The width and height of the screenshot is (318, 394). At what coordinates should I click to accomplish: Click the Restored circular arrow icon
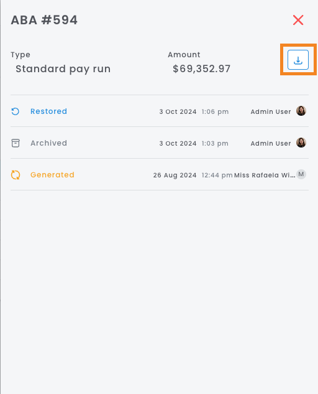(16, 111)
